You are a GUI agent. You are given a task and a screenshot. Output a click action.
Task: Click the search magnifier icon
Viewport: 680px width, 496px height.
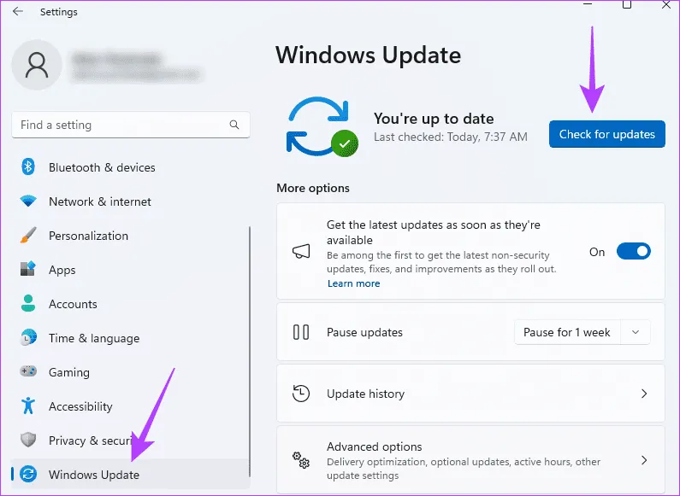tap(234, 125)
